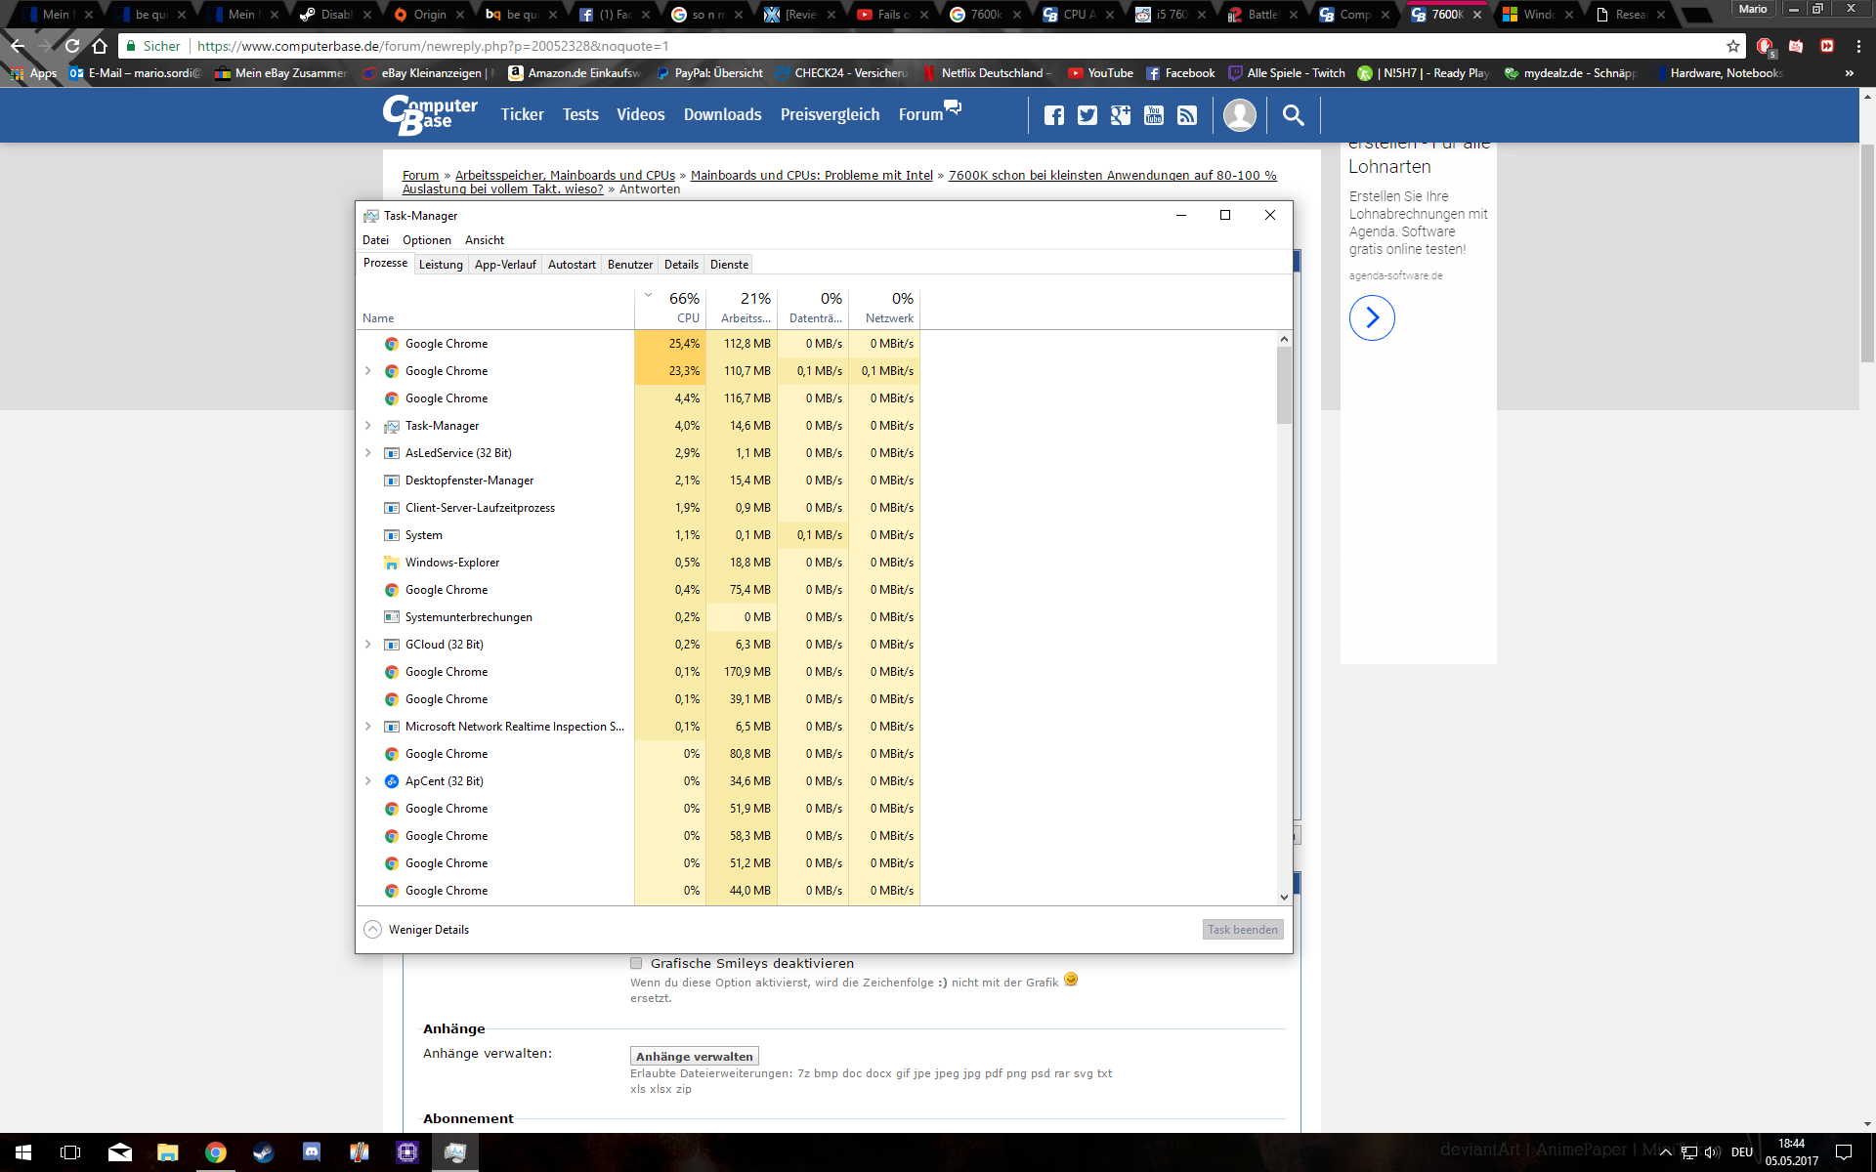Open the 'Mainboards und CPUs: Probleme mit Intel' breadcrumb
Screen dimensions: 1876x1172
(x=811, y=176)
